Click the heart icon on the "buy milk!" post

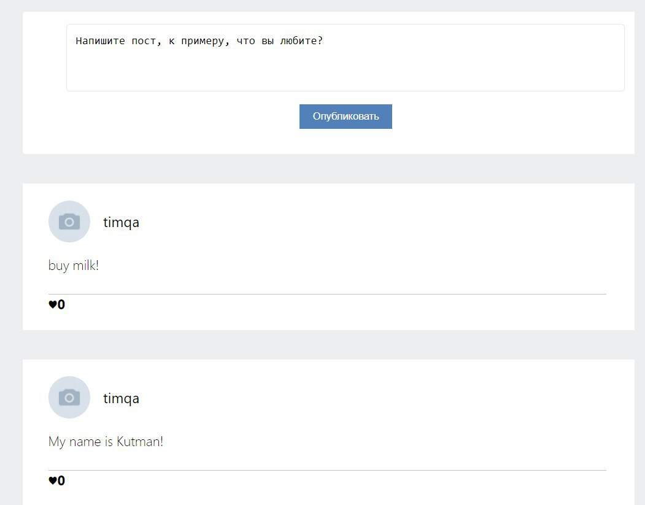point(53,305)
